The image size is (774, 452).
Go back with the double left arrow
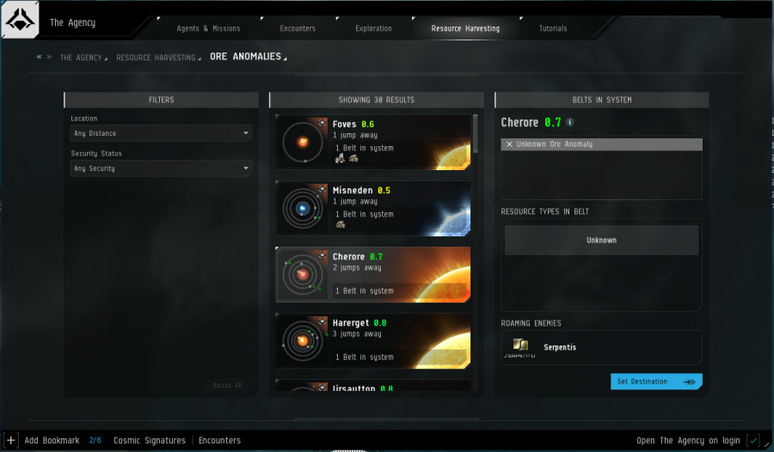(39, 58)
